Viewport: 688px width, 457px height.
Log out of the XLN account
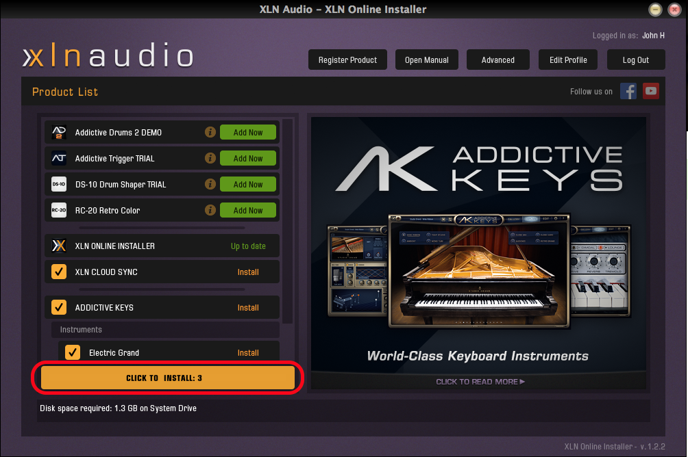(x=636, y=60)
